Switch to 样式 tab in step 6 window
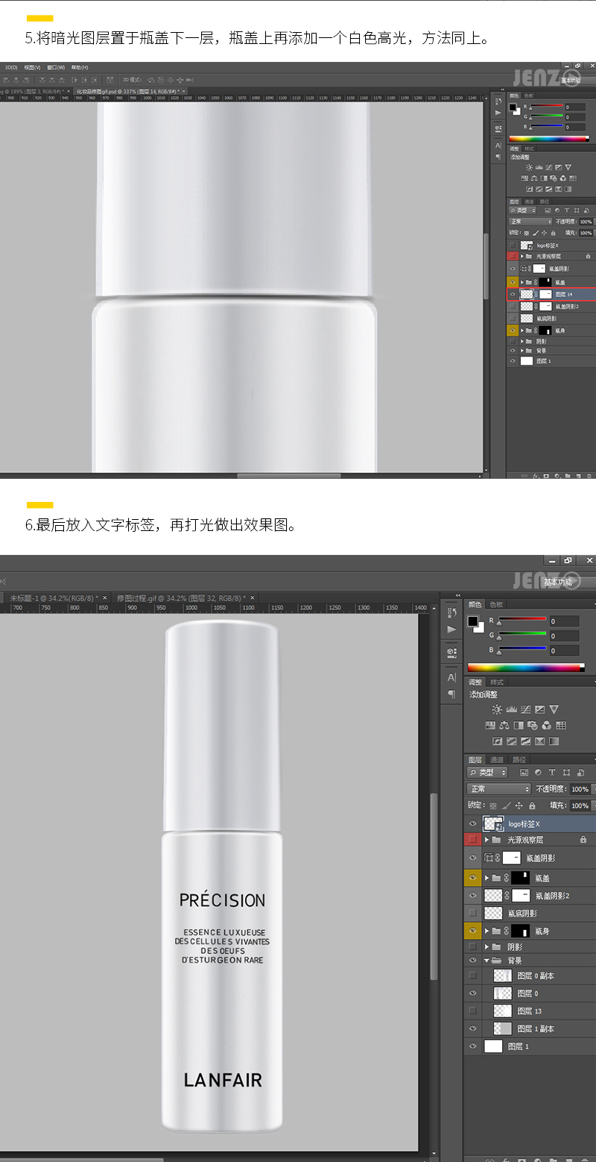Viewport: 596px width, 1162px height. [496, 682]
